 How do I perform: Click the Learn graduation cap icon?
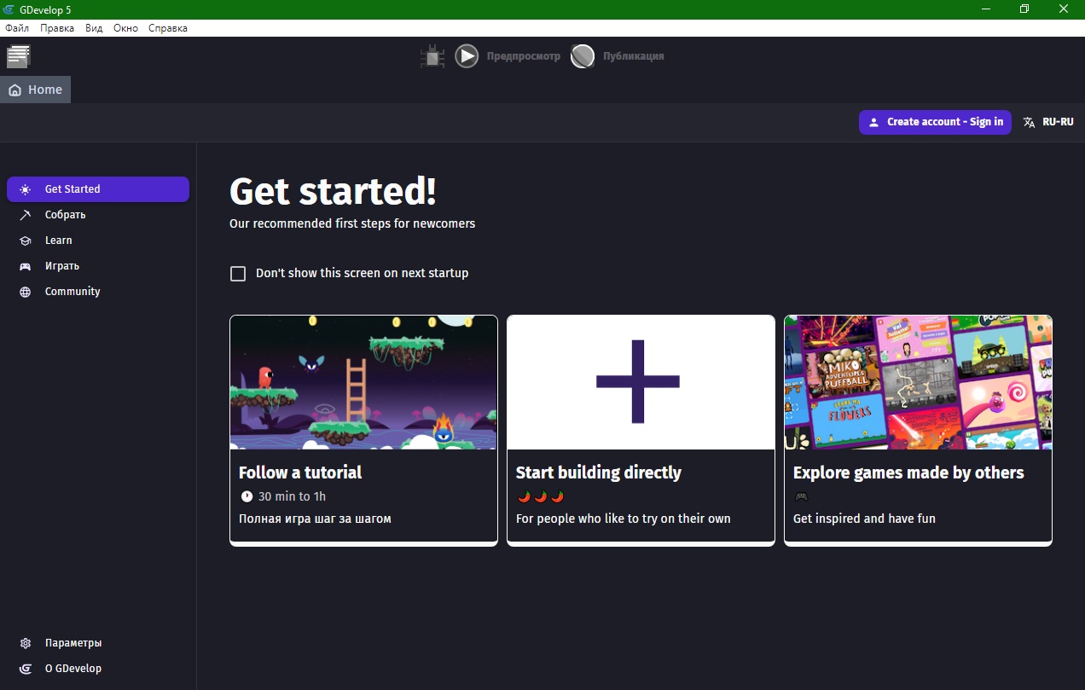point(26,241)
